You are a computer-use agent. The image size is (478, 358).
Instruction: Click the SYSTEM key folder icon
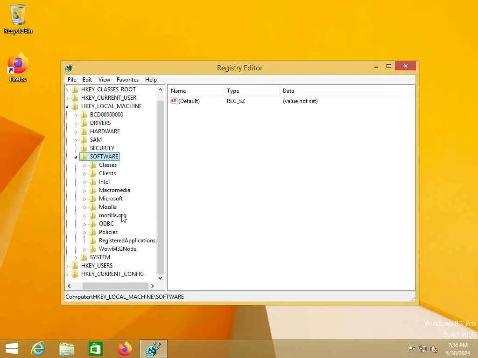click(84, 257)
